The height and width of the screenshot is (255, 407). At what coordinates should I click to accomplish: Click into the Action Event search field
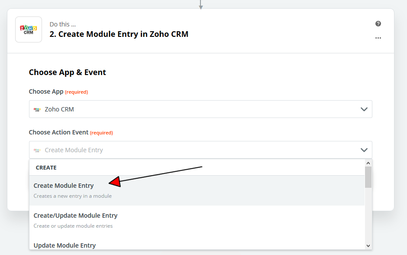195,150
